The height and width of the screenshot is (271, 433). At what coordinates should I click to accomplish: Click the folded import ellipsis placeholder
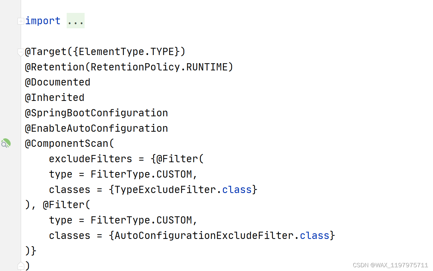[x=75, y=21]
